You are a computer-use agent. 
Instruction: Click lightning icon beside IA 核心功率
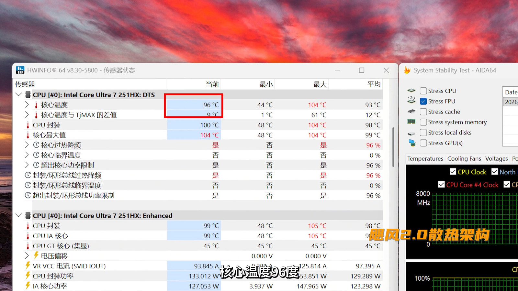click(28, 286)
